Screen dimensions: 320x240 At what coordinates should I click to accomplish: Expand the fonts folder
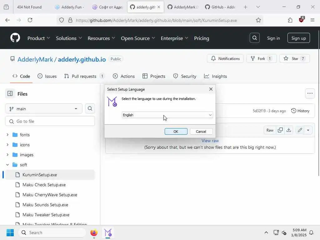click(7, 135)
